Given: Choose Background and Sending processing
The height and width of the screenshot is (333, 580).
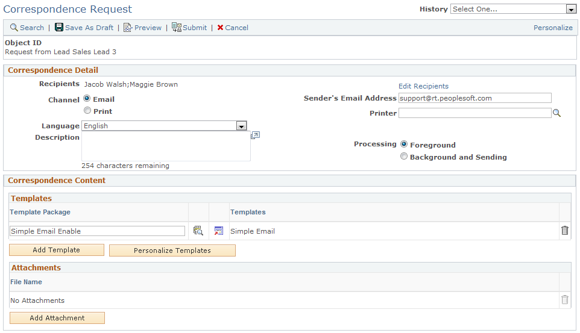Looking at the screenshot, I should (x=404, y=157).
